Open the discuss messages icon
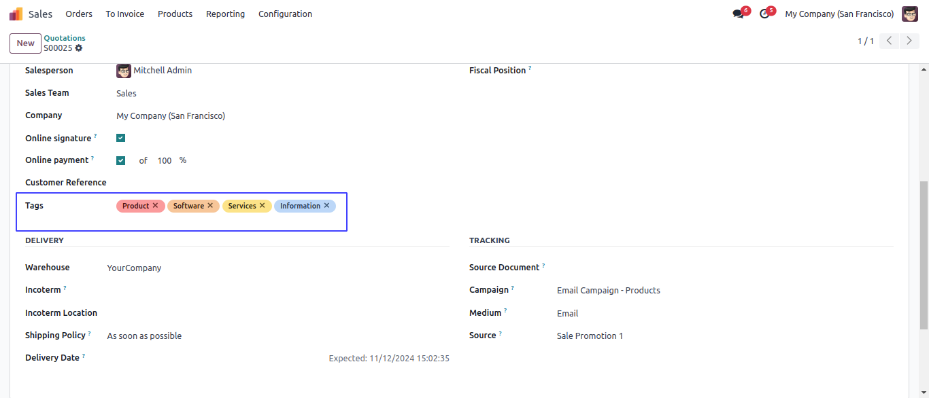Image resolution: width=929 pixels, height=398 pixels. [738, 14]
